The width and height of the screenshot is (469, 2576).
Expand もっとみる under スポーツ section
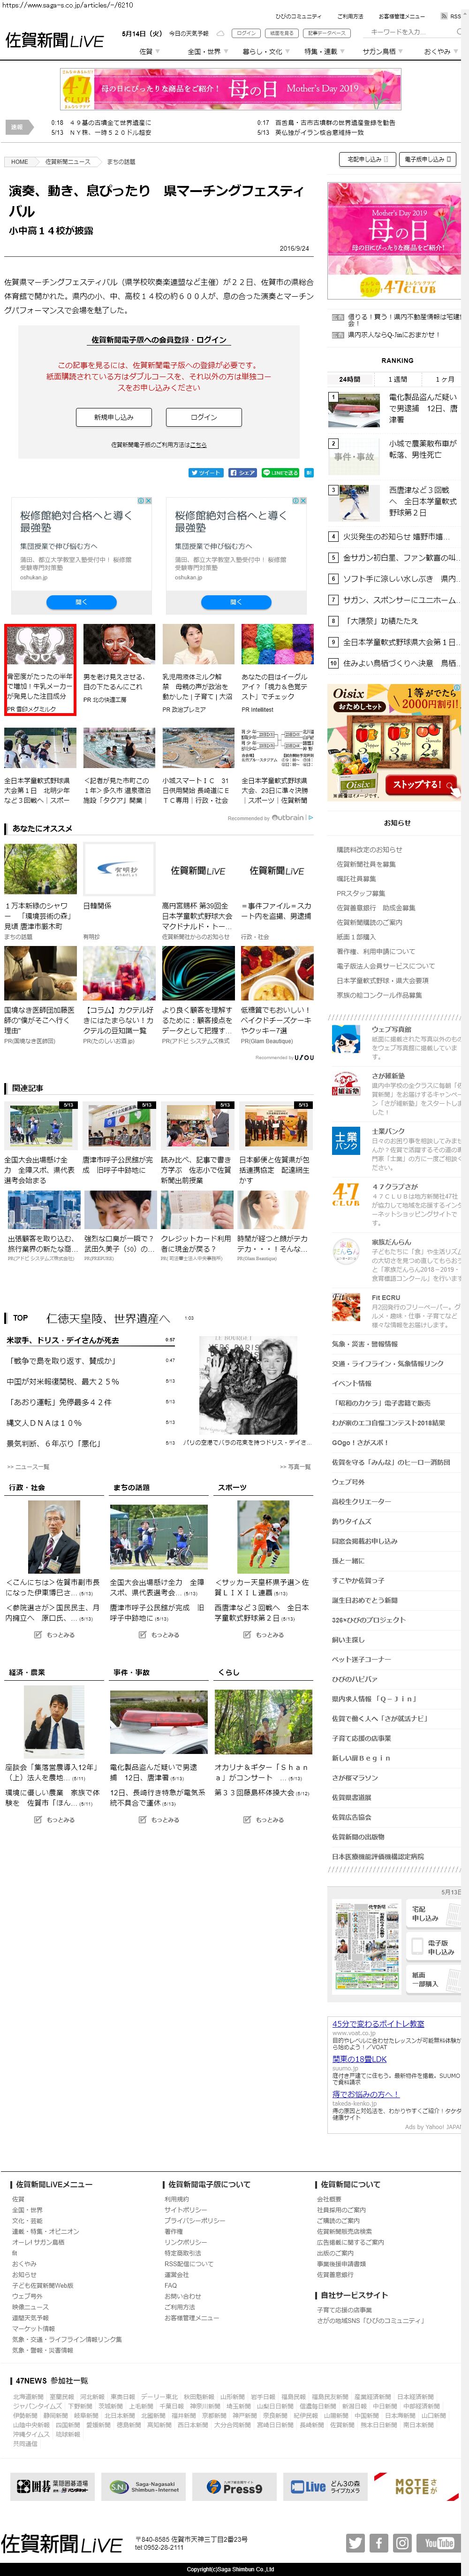click(x=264, y=1635)
